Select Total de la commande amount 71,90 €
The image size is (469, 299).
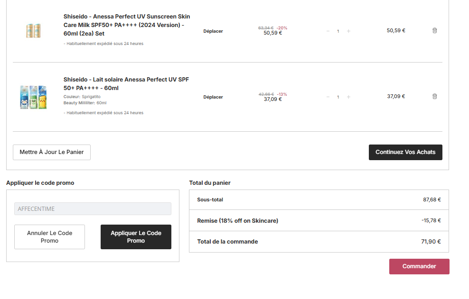click(x=431, y=242)
